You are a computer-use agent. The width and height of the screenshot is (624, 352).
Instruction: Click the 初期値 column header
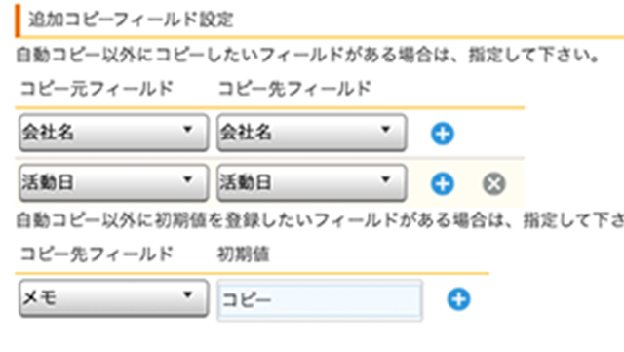point(243,254)
